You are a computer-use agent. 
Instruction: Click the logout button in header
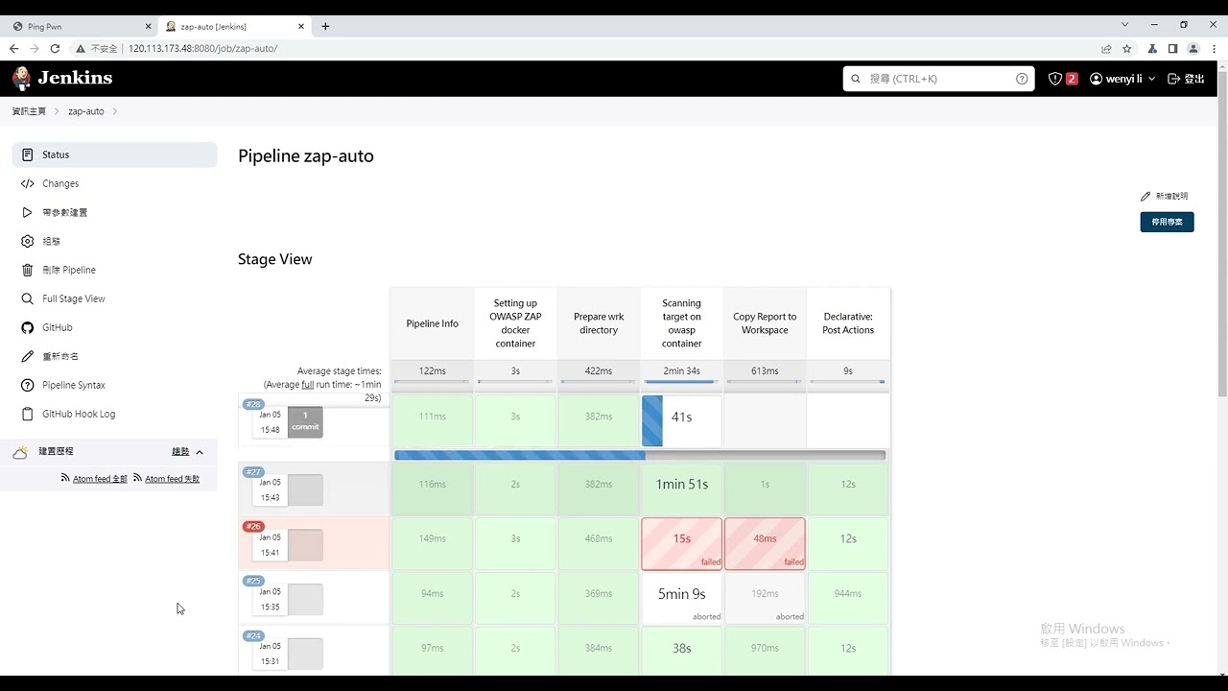[1186, 79]
